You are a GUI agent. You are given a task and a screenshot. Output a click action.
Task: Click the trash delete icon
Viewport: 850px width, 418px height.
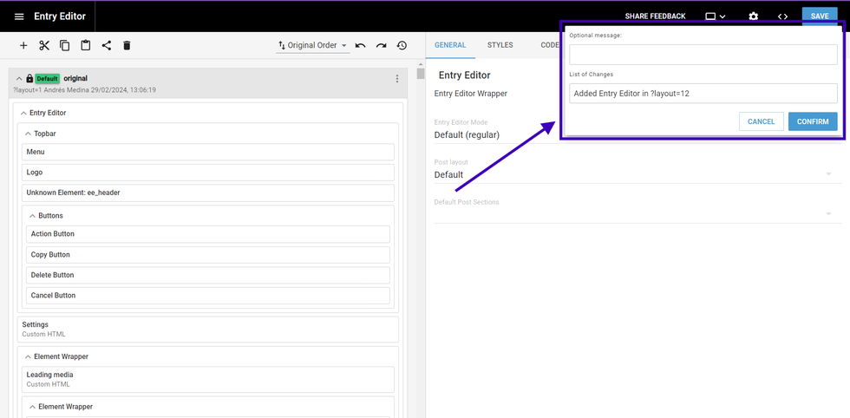[127, 45]
